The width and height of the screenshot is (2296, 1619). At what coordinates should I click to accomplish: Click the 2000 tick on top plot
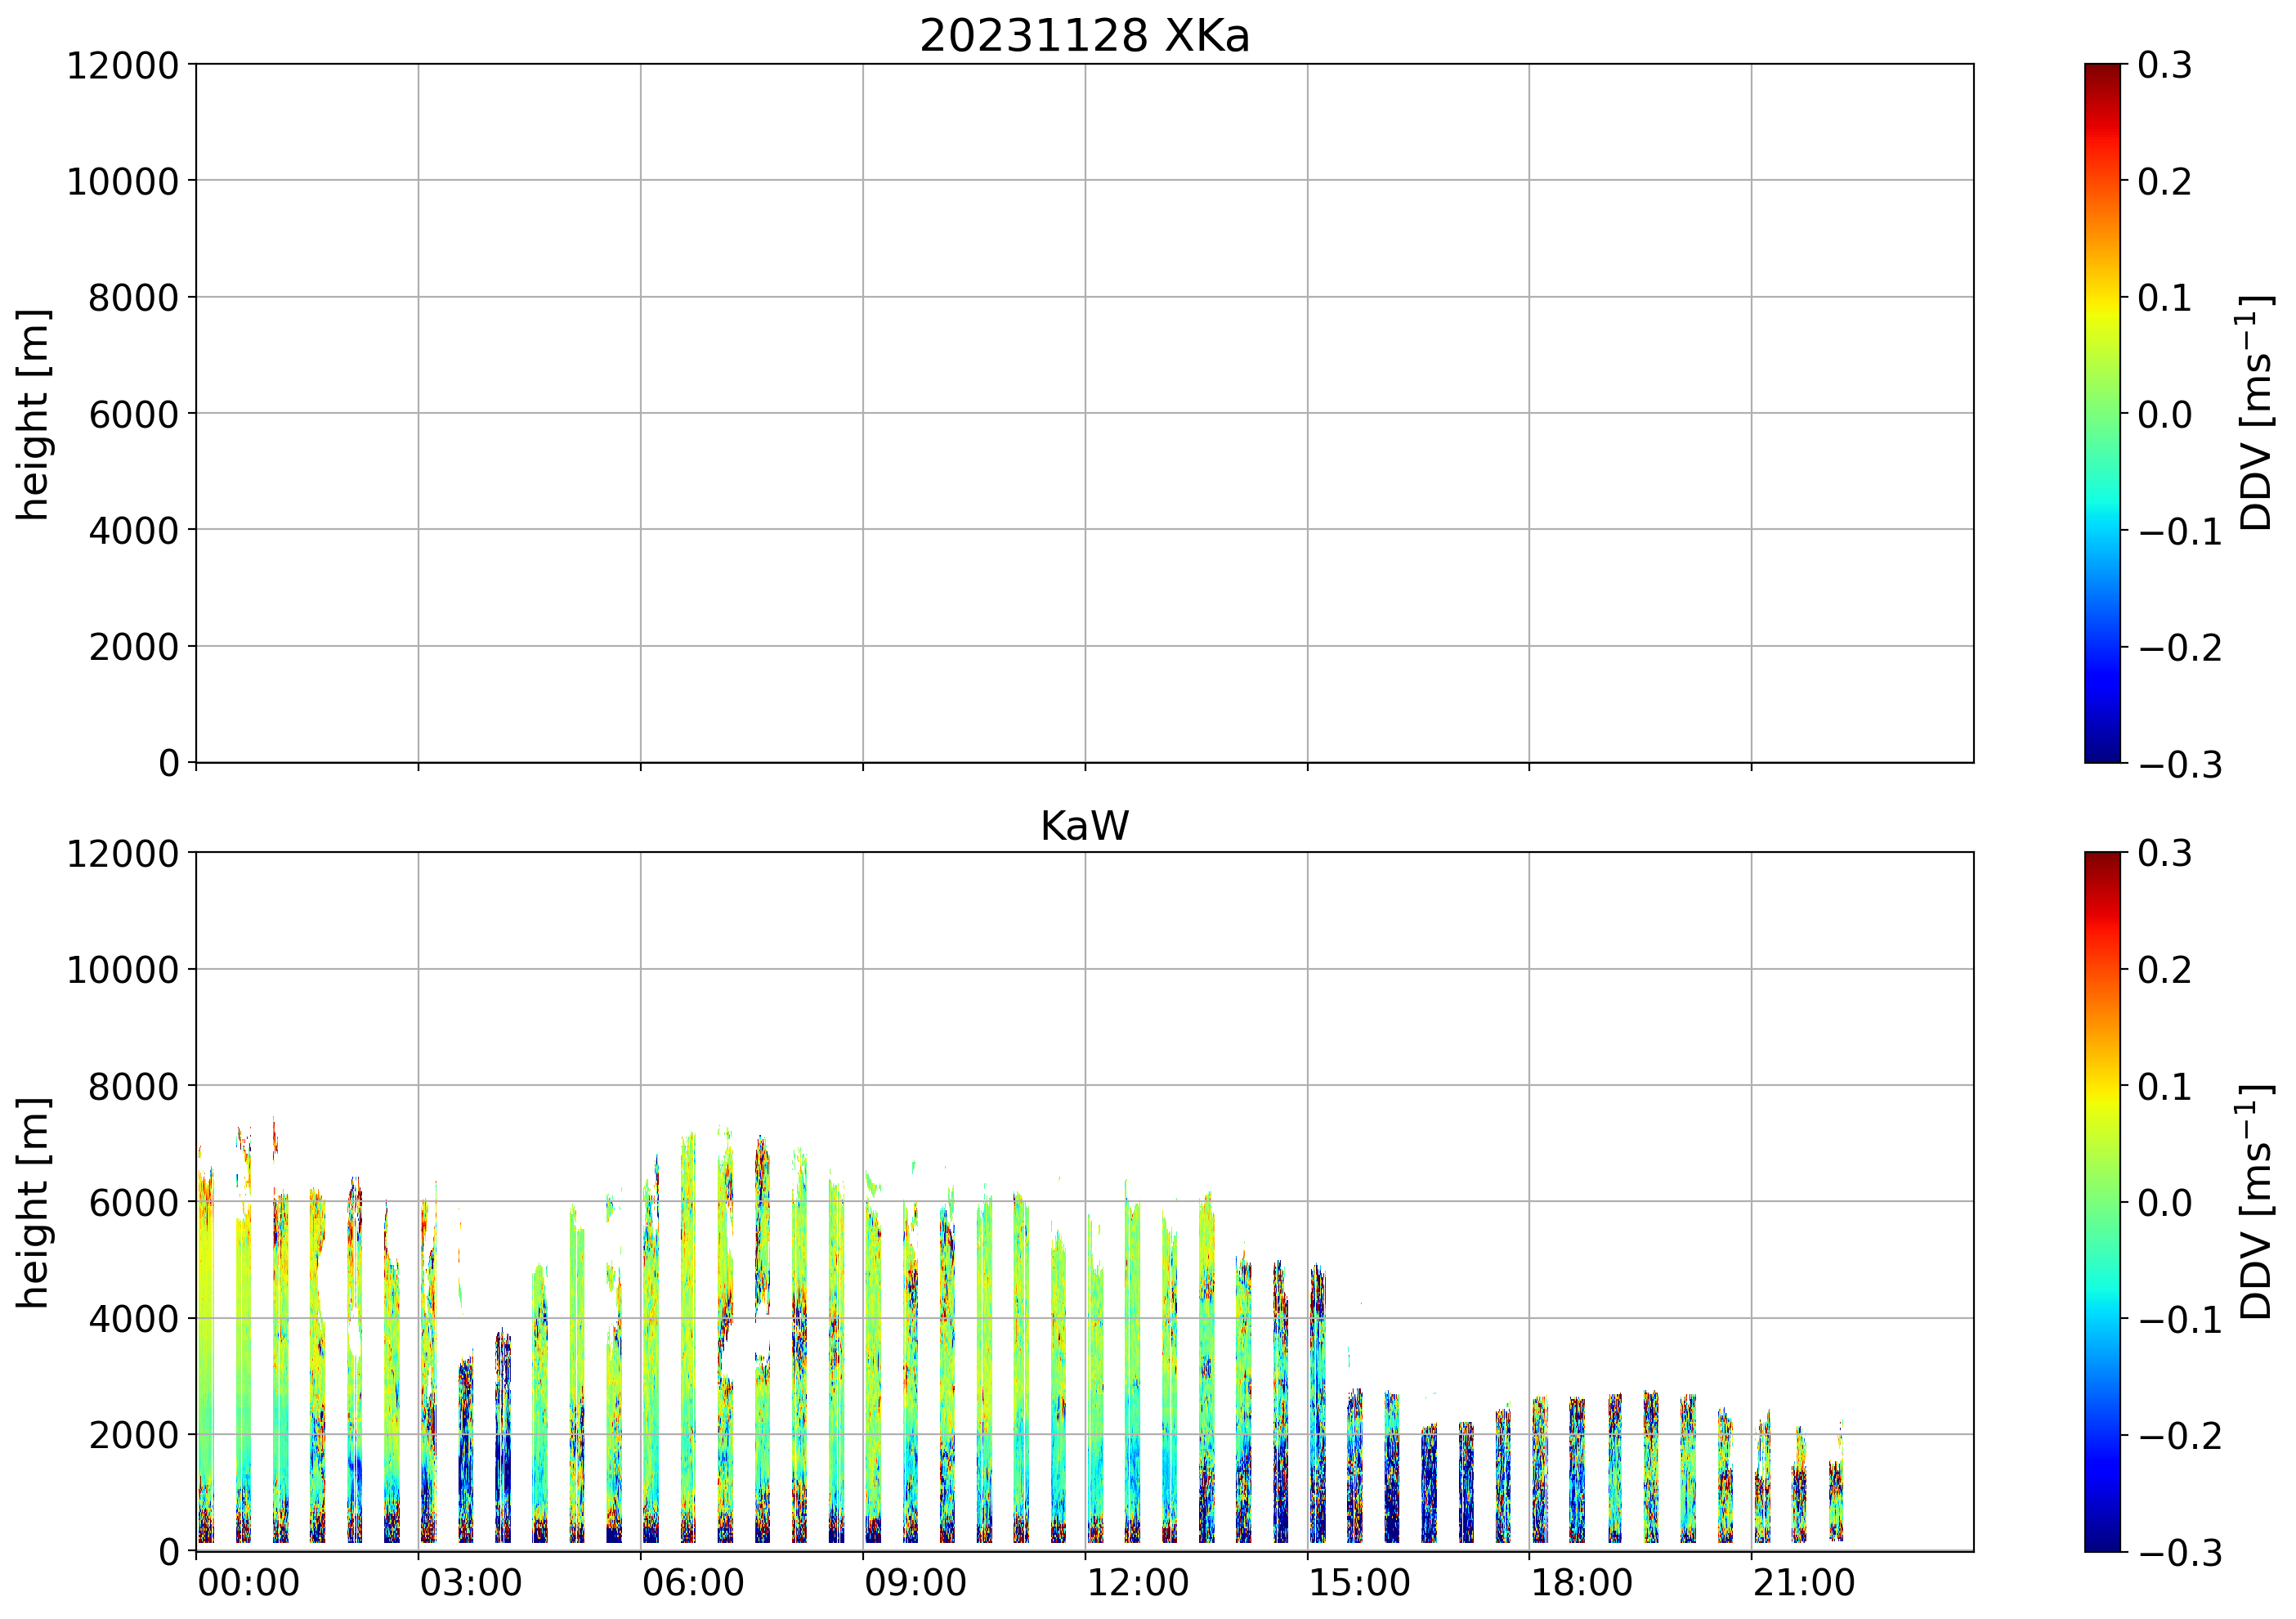(x=133, y=647)
